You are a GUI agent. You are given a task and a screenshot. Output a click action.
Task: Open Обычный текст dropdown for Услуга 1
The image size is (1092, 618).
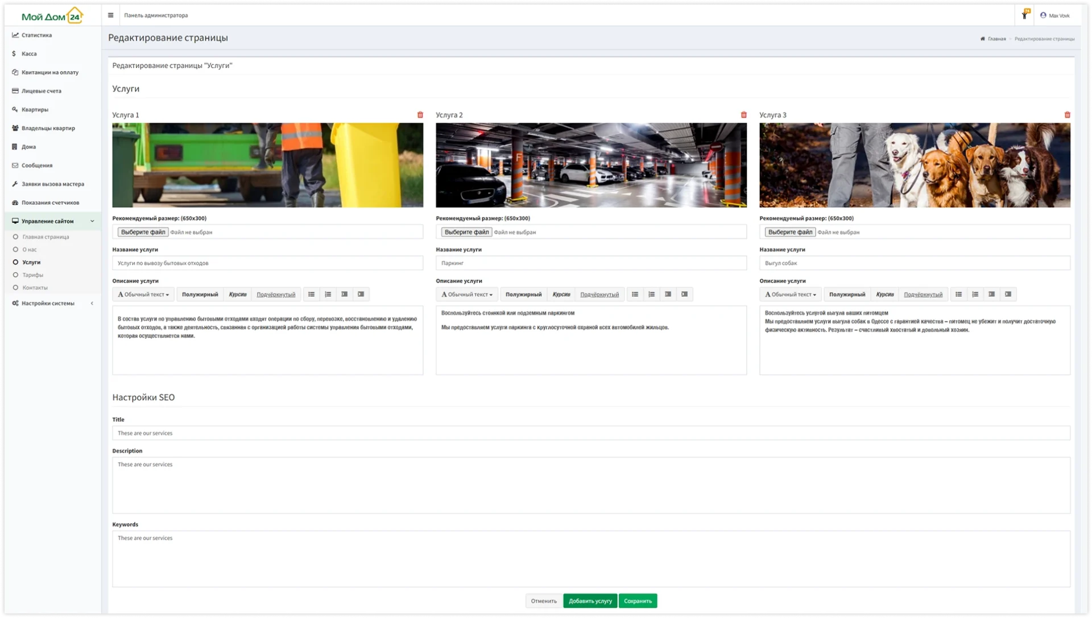pyautogui.click(x=143, y=295)
